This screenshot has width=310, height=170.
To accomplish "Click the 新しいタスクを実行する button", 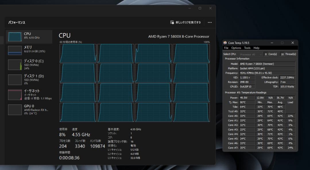I will tap(186, 22).
